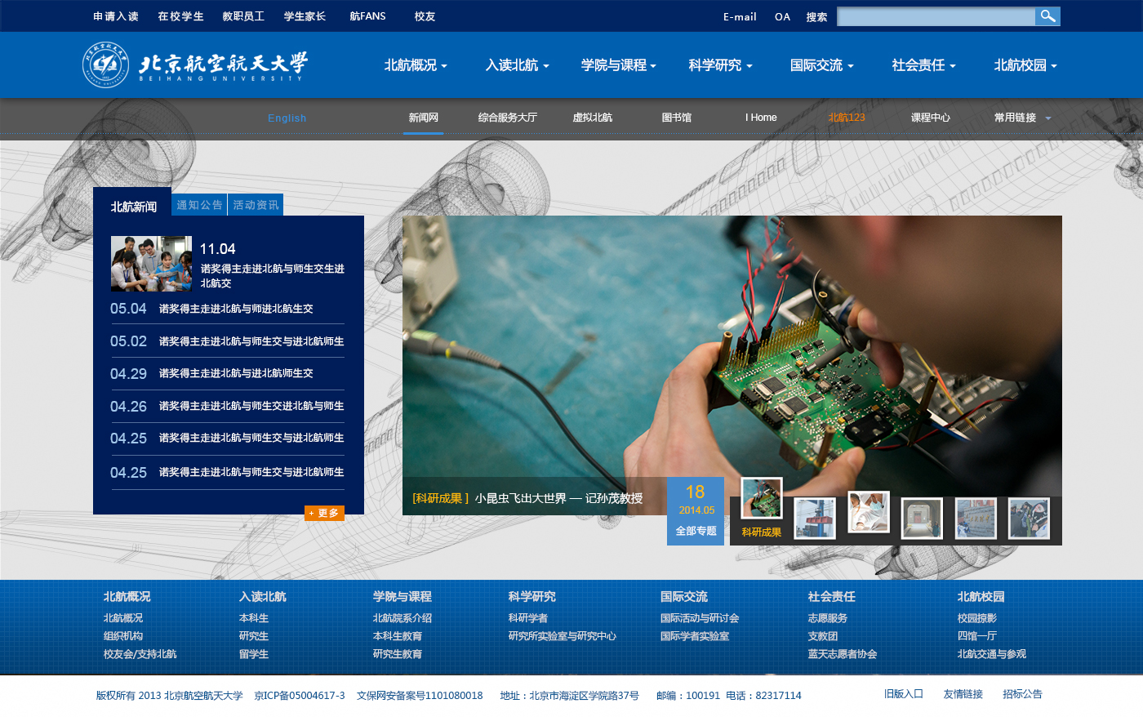Click the search magnifier icon
Viewport: 1143px width, 717px height.
[x=1047, y=16]
